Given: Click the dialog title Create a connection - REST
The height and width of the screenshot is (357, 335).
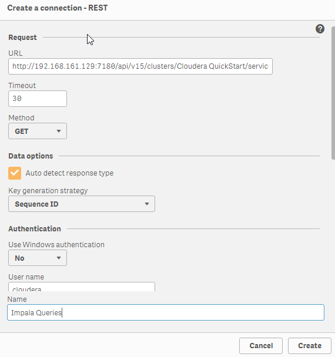Looking at the screenshot, I should click(x=58, y=8).
